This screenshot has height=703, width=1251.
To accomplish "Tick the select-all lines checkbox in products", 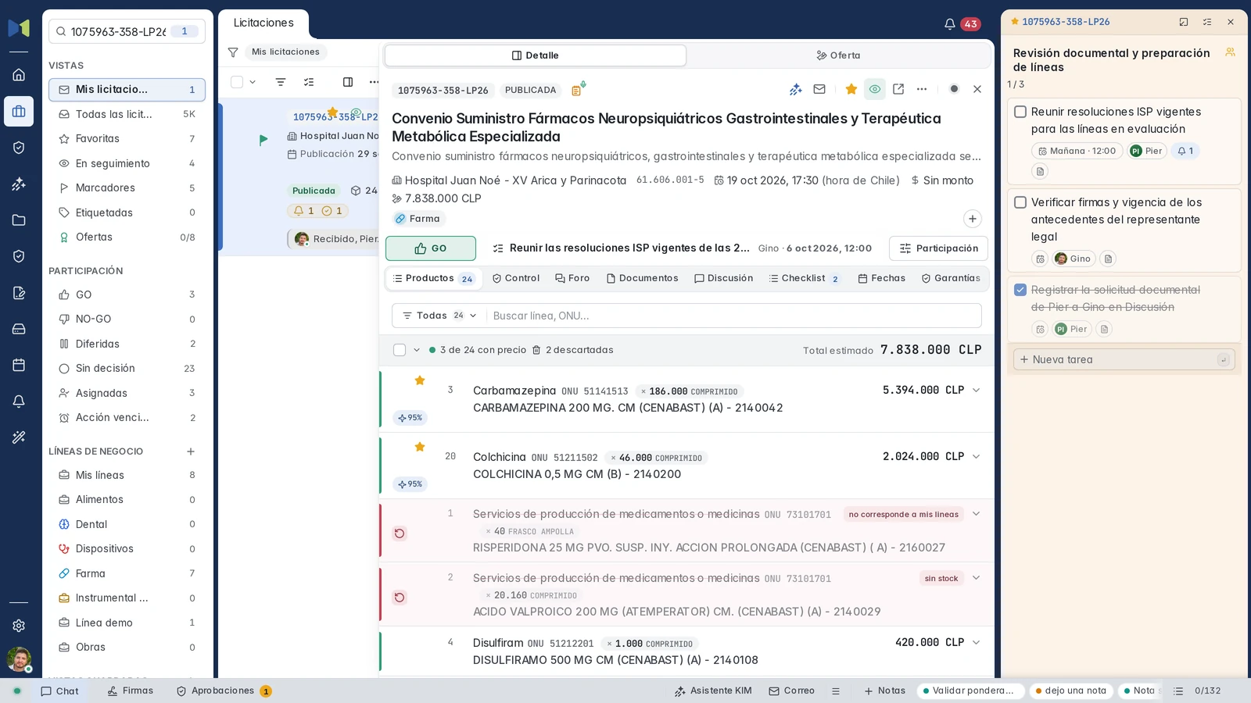I will point(400,350).
